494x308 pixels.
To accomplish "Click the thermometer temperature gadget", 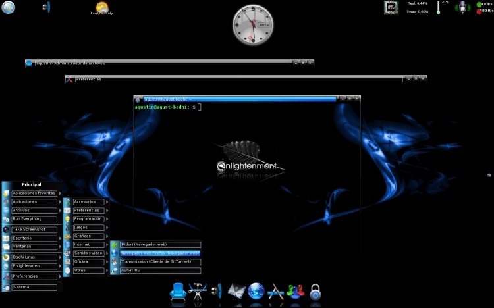I will pos(438,7).
